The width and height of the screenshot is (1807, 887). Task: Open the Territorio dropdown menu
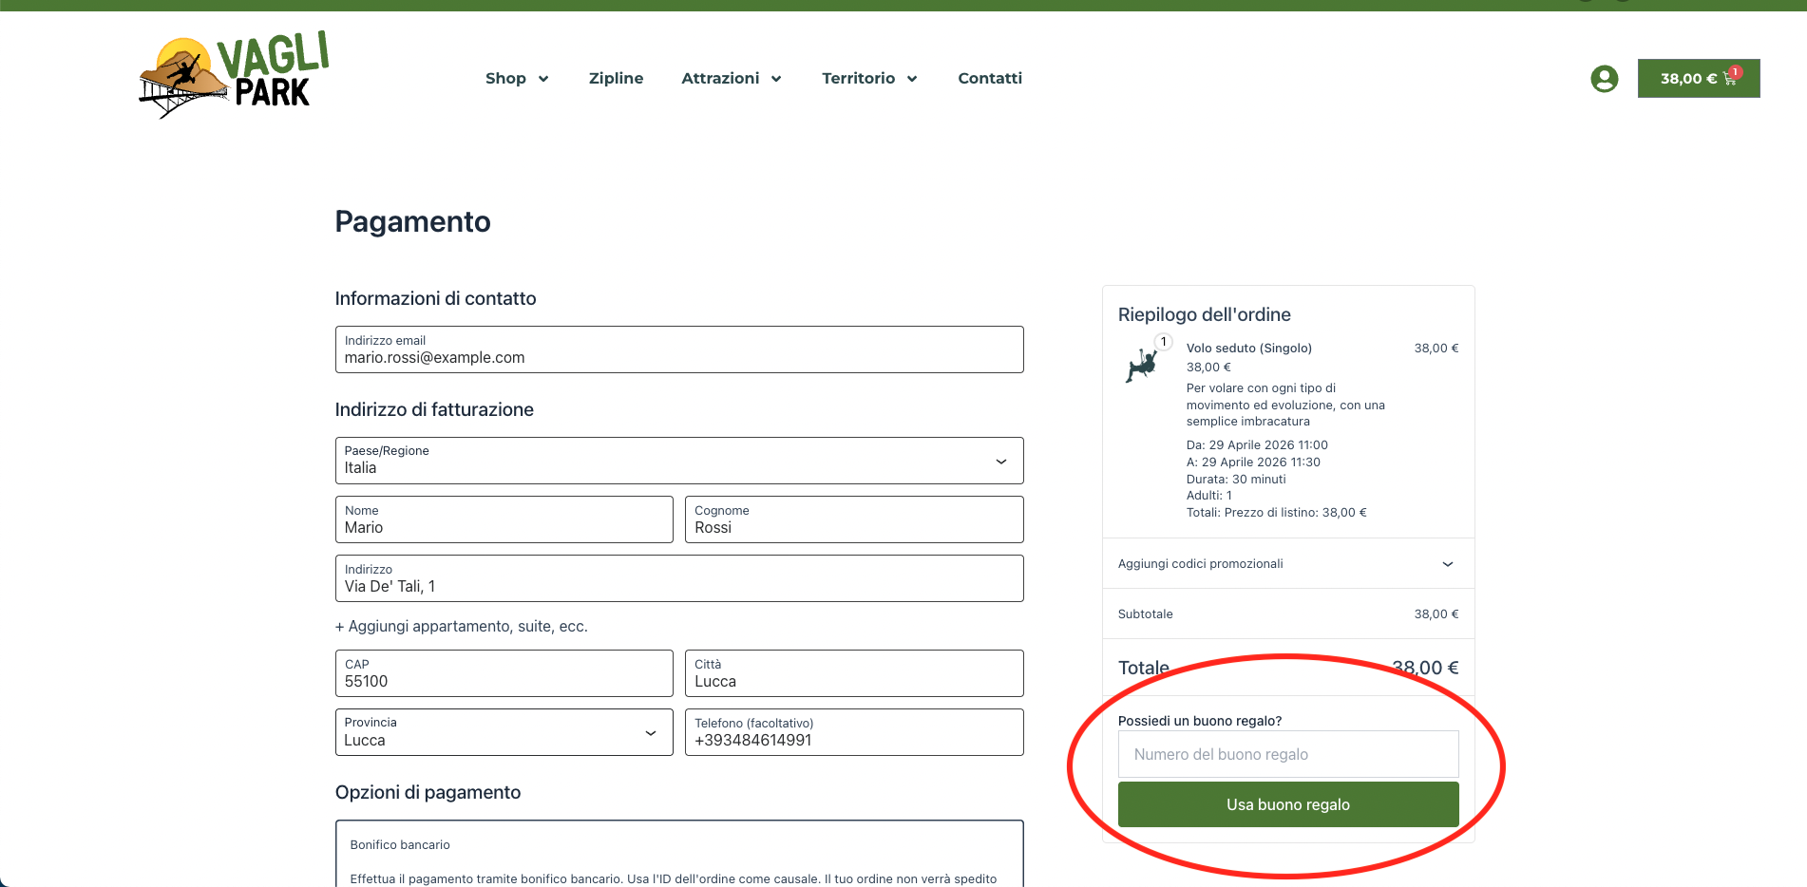869,78
